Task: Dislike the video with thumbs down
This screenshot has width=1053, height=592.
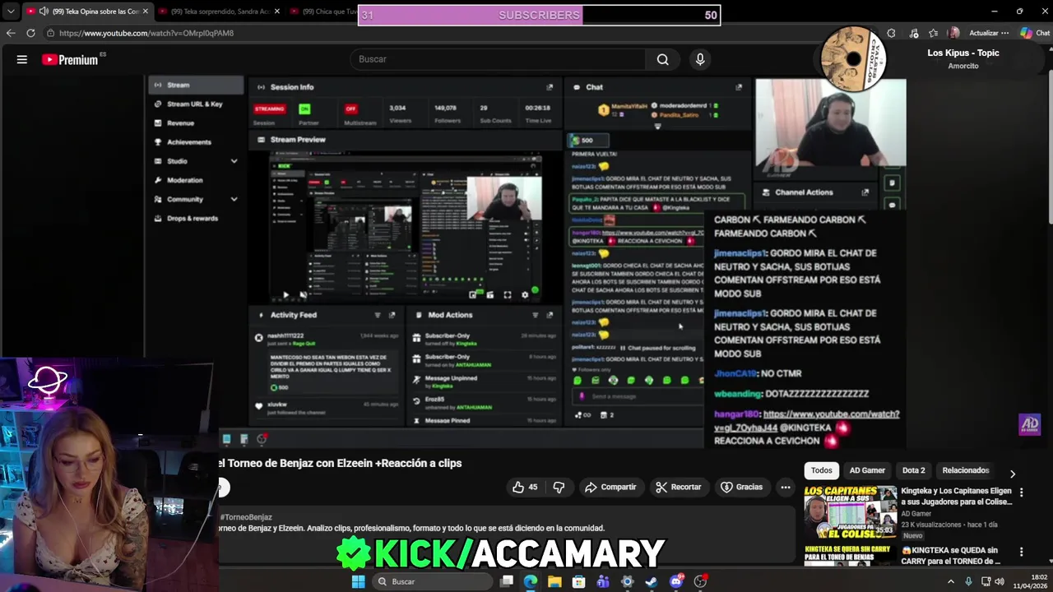Action: [x=559, y=487]
